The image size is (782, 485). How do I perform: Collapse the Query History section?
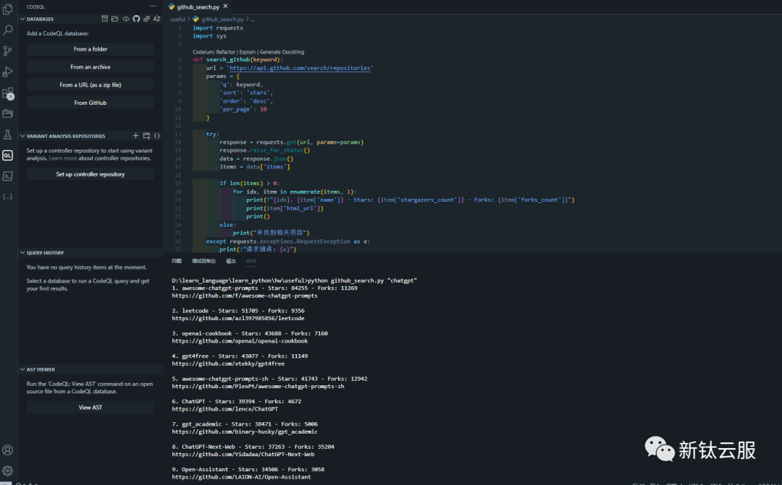[22, 253]
